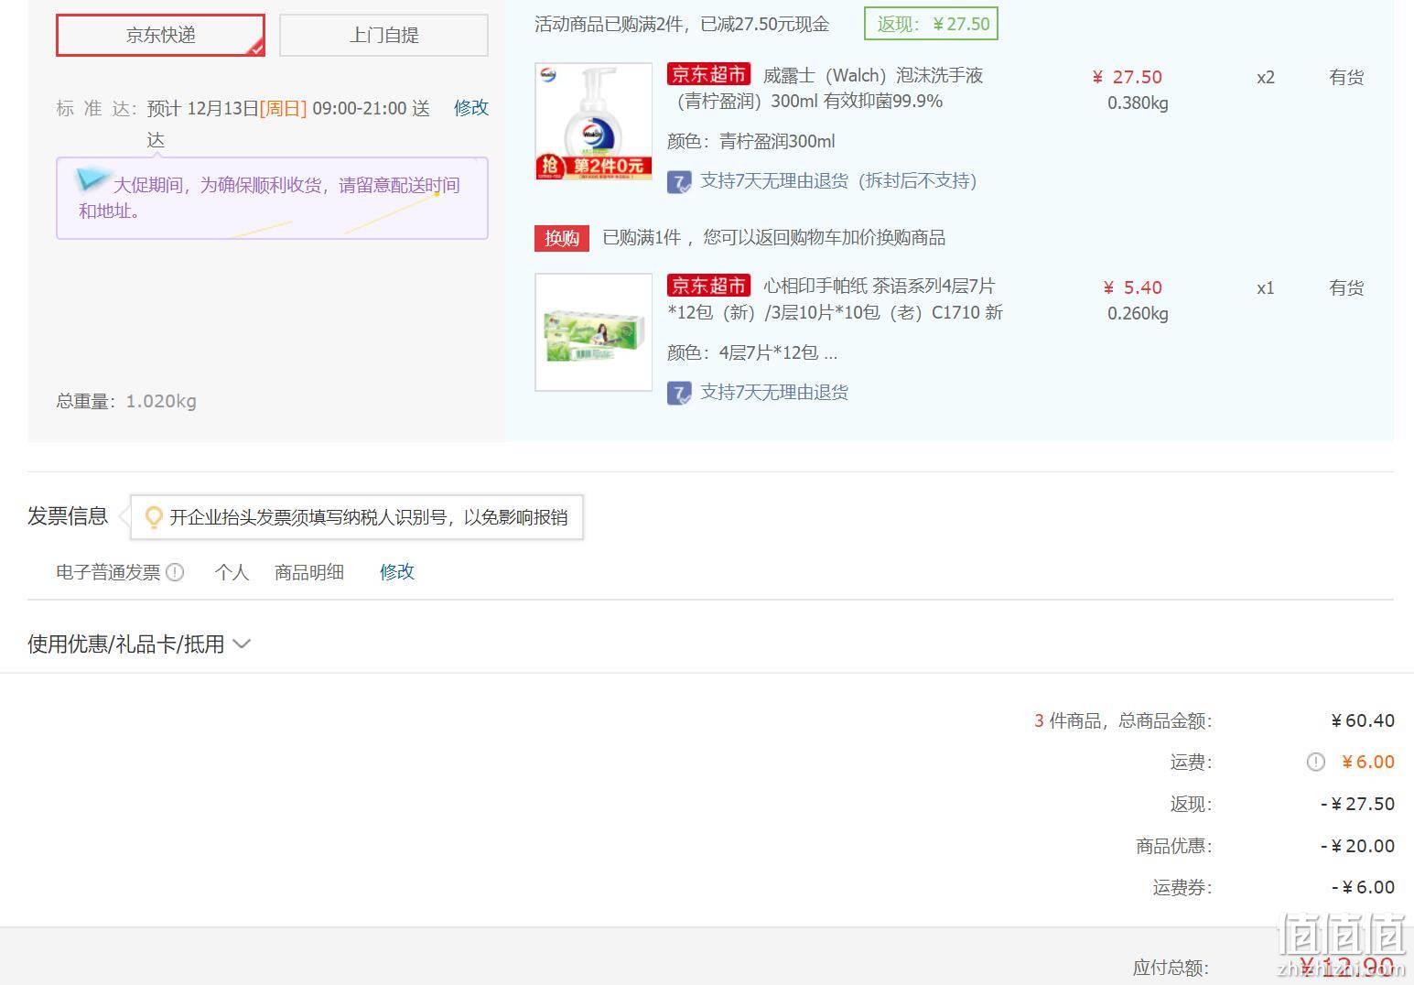1414x985 pixels.
Task: Click the 7-day return icon under hand soap
Action: pos(679,182)
